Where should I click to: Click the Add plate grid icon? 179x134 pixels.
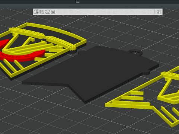(x=42, y=12)
